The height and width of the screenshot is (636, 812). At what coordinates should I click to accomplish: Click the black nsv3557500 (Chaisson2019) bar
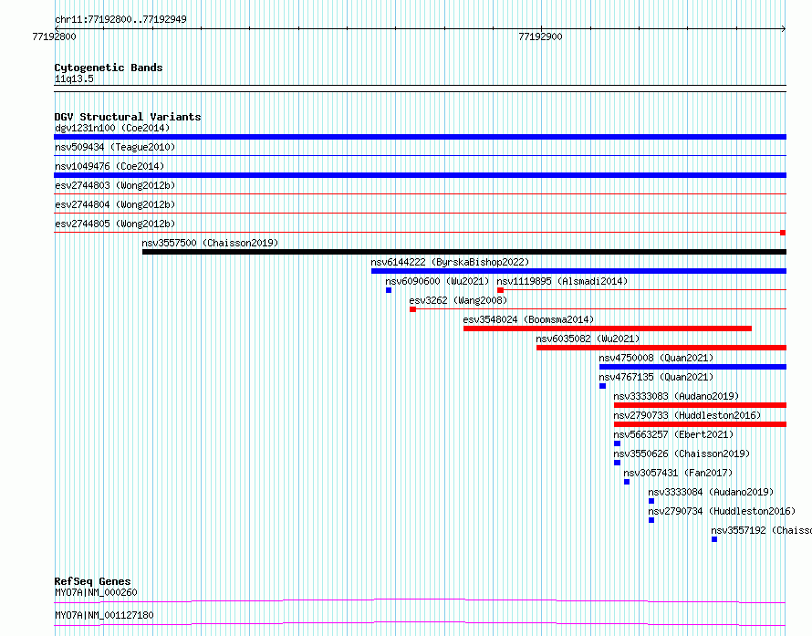tap(464, 252)
